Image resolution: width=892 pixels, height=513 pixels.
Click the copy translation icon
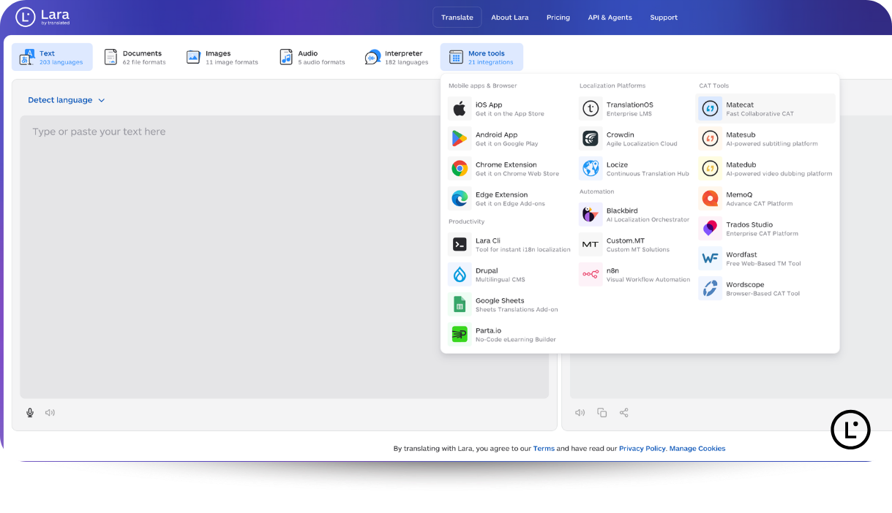click(601, 413)
